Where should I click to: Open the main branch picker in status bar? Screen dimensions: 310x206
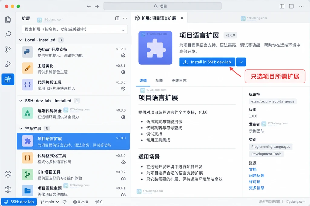tap(50, 202)
